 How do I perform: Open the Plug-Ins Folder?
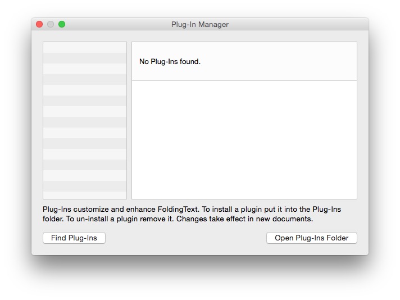(311, 238)
